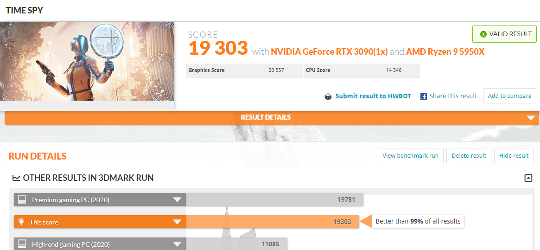Click the Delete result button

[469, 155]
